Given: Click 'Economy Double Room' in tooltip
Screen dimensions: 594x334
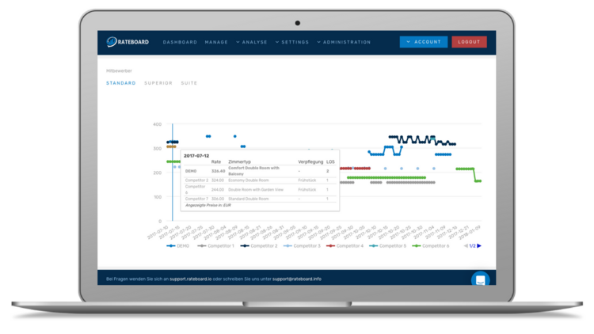Looking at the screenshot, I should pos(249,180).
